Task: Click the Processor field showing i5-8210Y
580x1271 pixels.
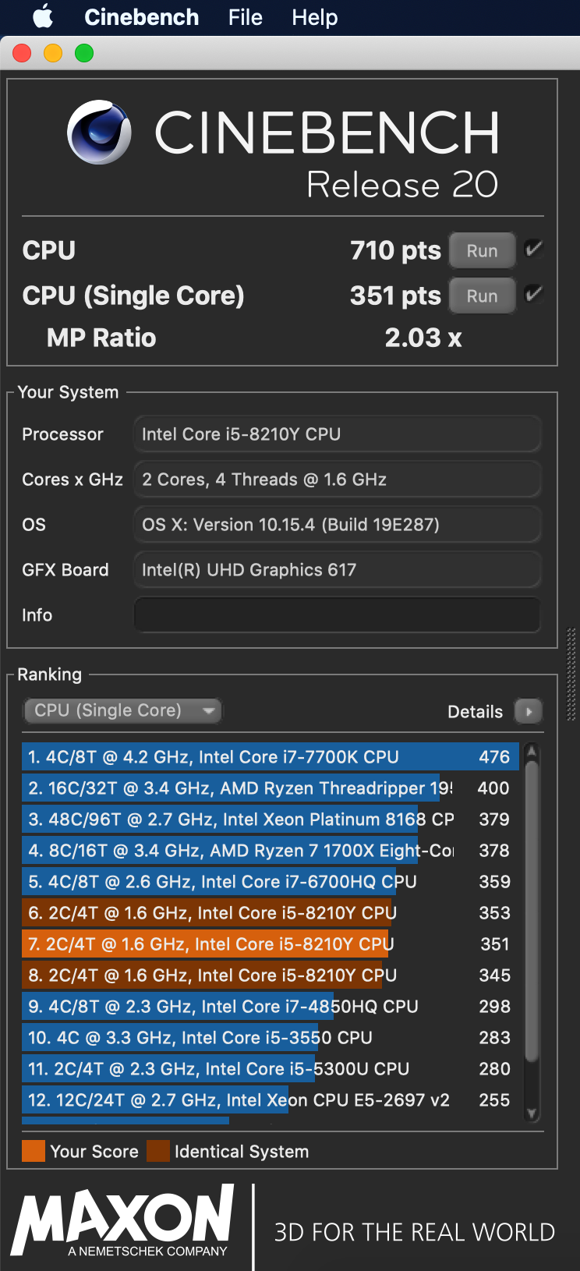Action: 338,434
